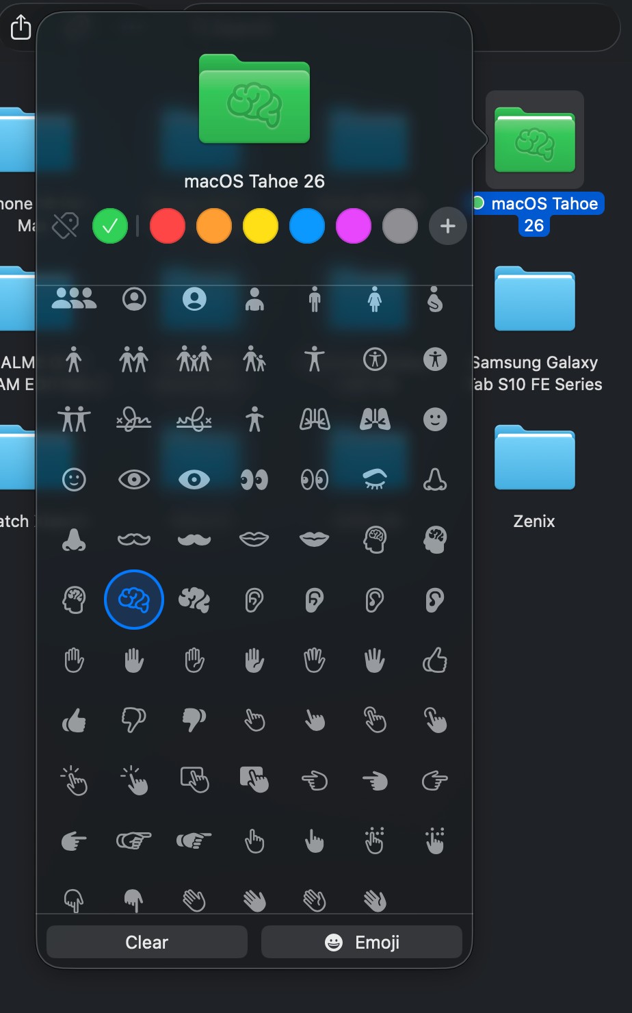Choose the closed eye with eyebrow symbol
632x1013 pixels.
[x=375, y=479]
